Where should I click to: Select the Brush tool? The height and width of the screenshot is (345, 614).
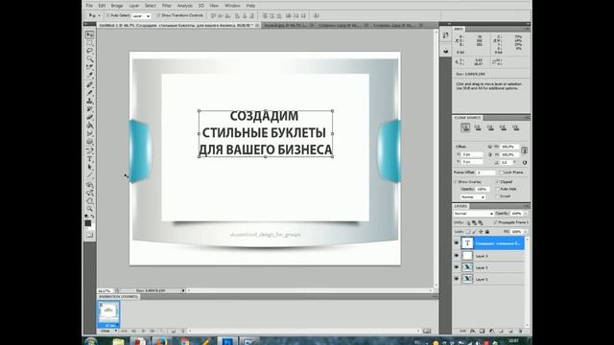(x=89, y=92)
